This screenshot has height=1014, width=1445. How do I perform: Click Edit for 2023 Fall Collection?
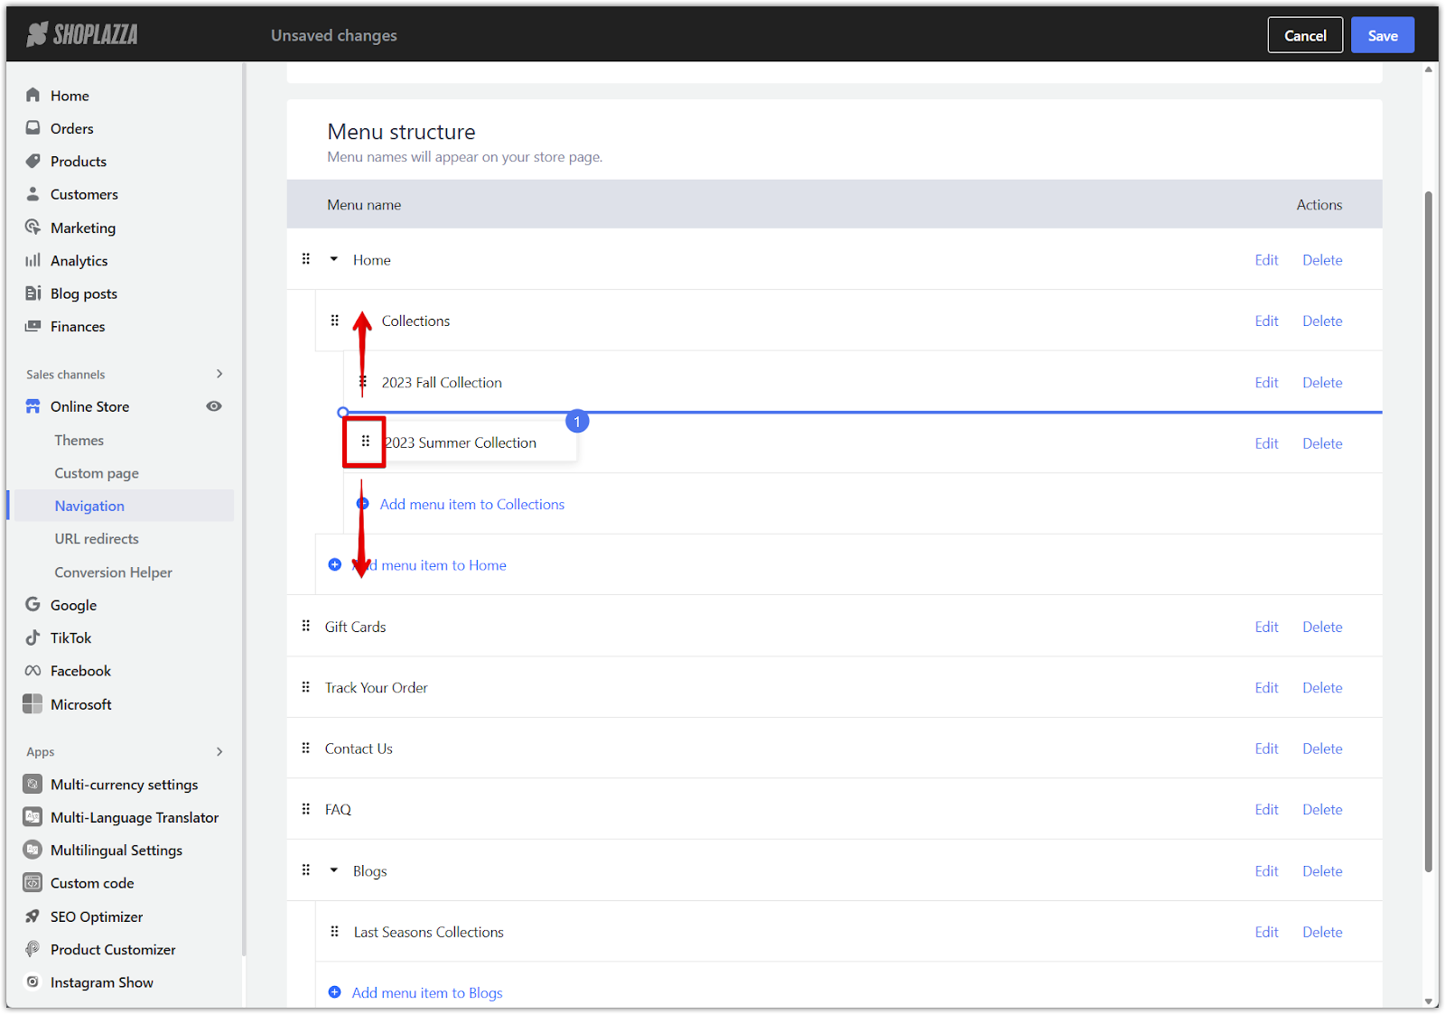tap(1266, 382)
